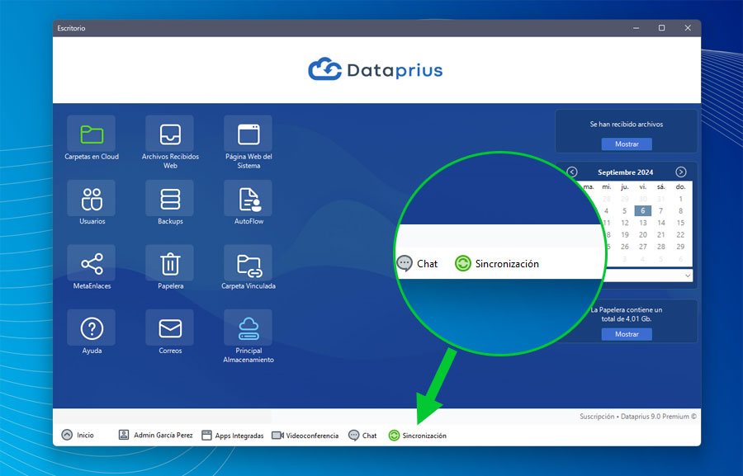
Task: Click Sincronización in the bottom toolbar
Action: coord(418,436)
